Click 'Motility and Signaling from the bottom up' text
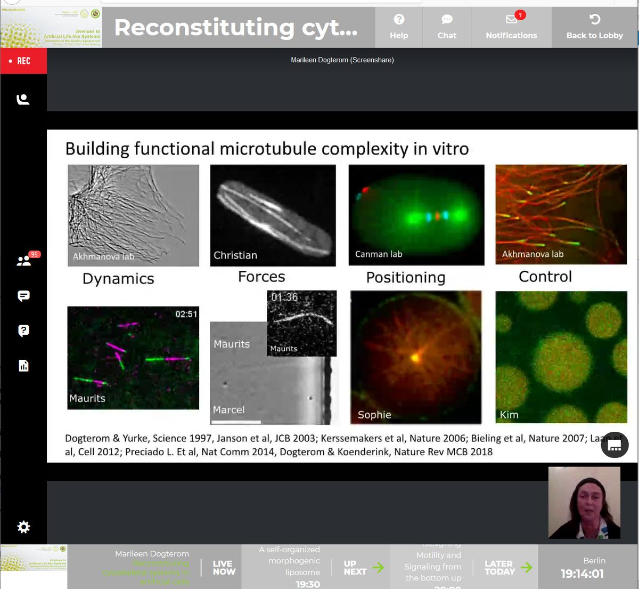639x589 pixels. [433, 566]
